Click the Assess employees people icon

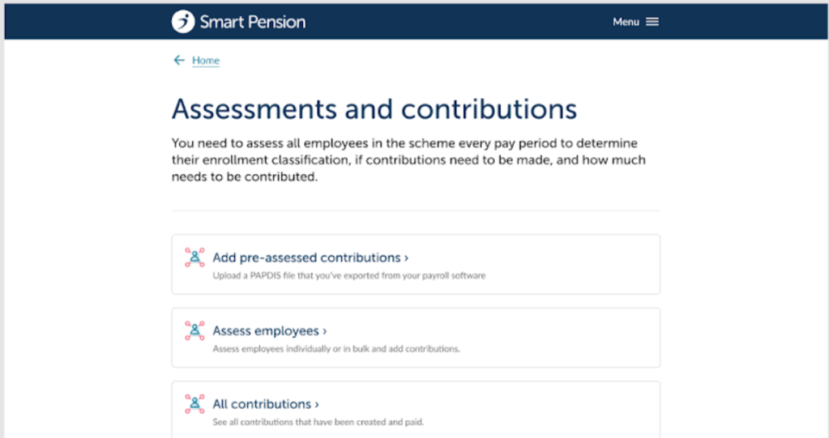194,330
